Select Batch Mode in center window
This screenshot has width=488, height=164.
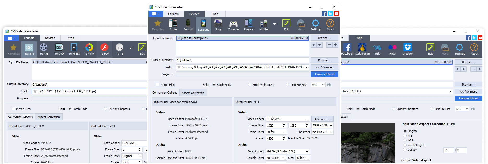point(214,85)
